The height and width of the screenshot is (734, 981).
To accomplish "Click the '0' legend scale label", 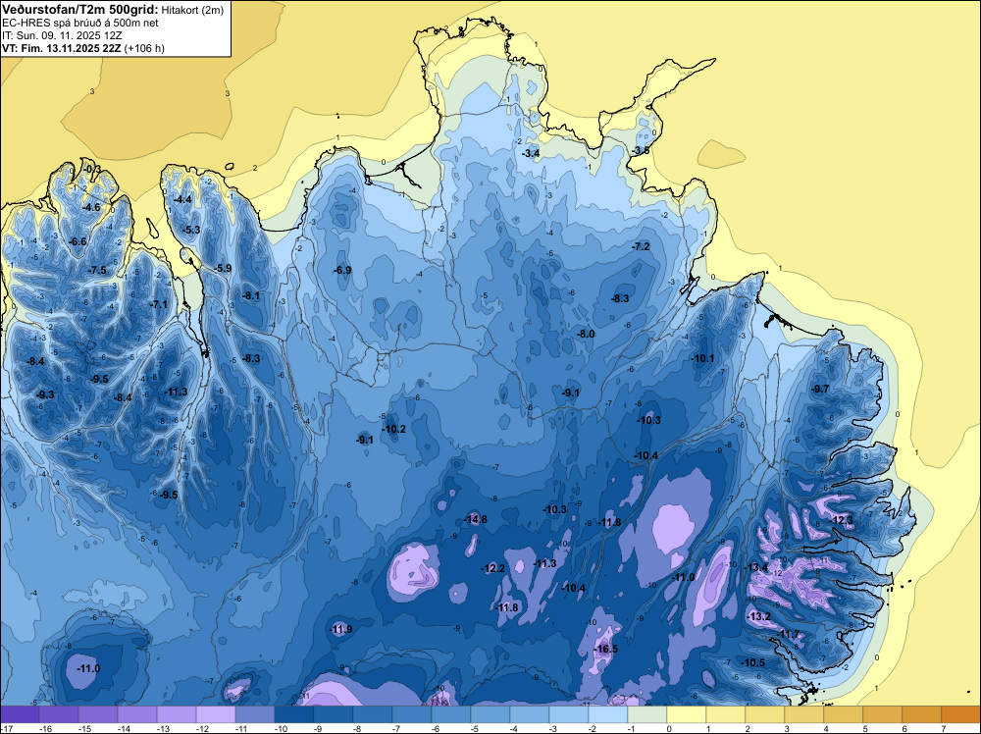I will pyautogui.click(x=669, y=728).
